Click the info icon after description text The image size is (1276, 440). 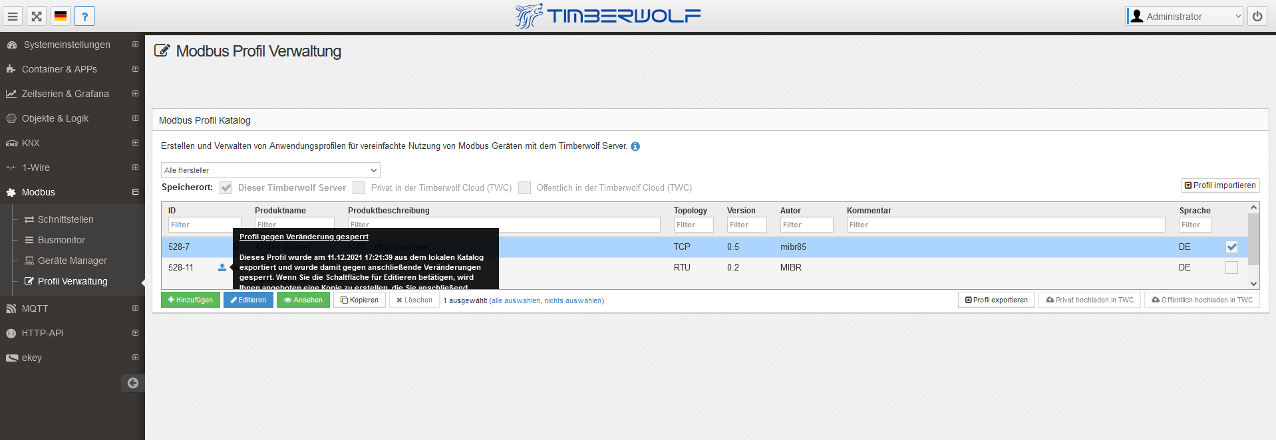point(635,146)
